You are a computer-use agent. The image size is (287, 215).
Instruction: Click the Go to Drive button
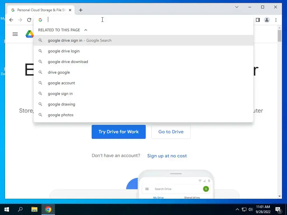coord(171,132)
